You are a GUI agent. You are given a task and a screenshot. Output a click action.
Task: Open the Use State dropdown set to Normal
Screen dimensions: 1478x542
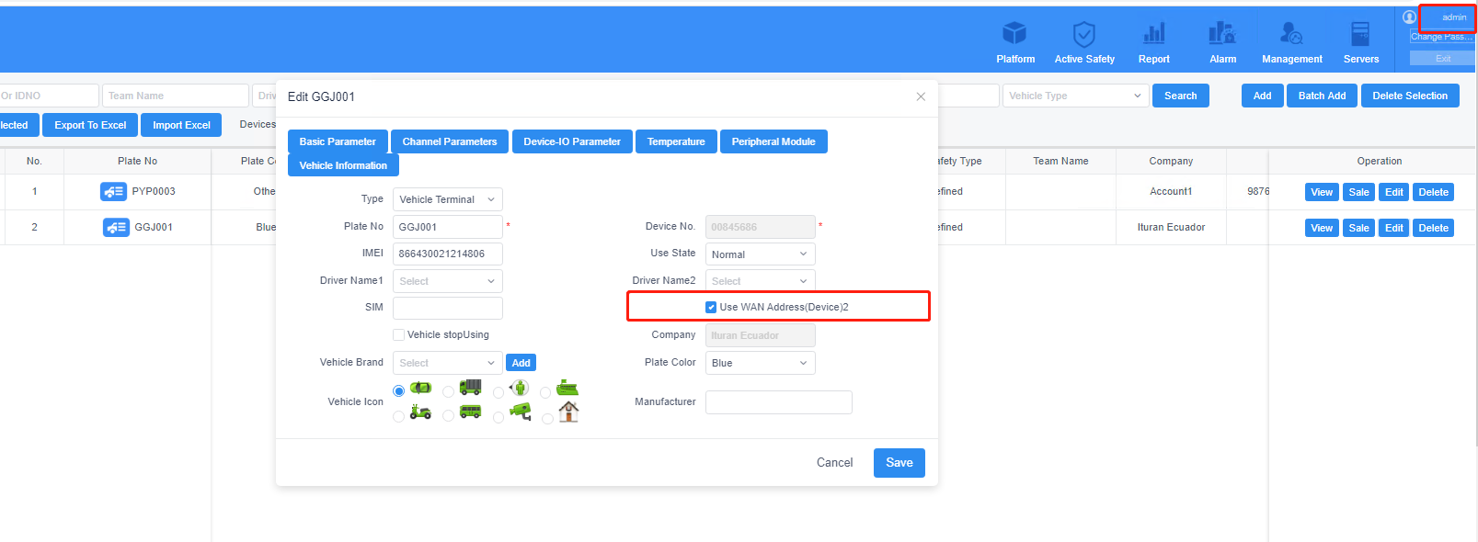[760, 254]
